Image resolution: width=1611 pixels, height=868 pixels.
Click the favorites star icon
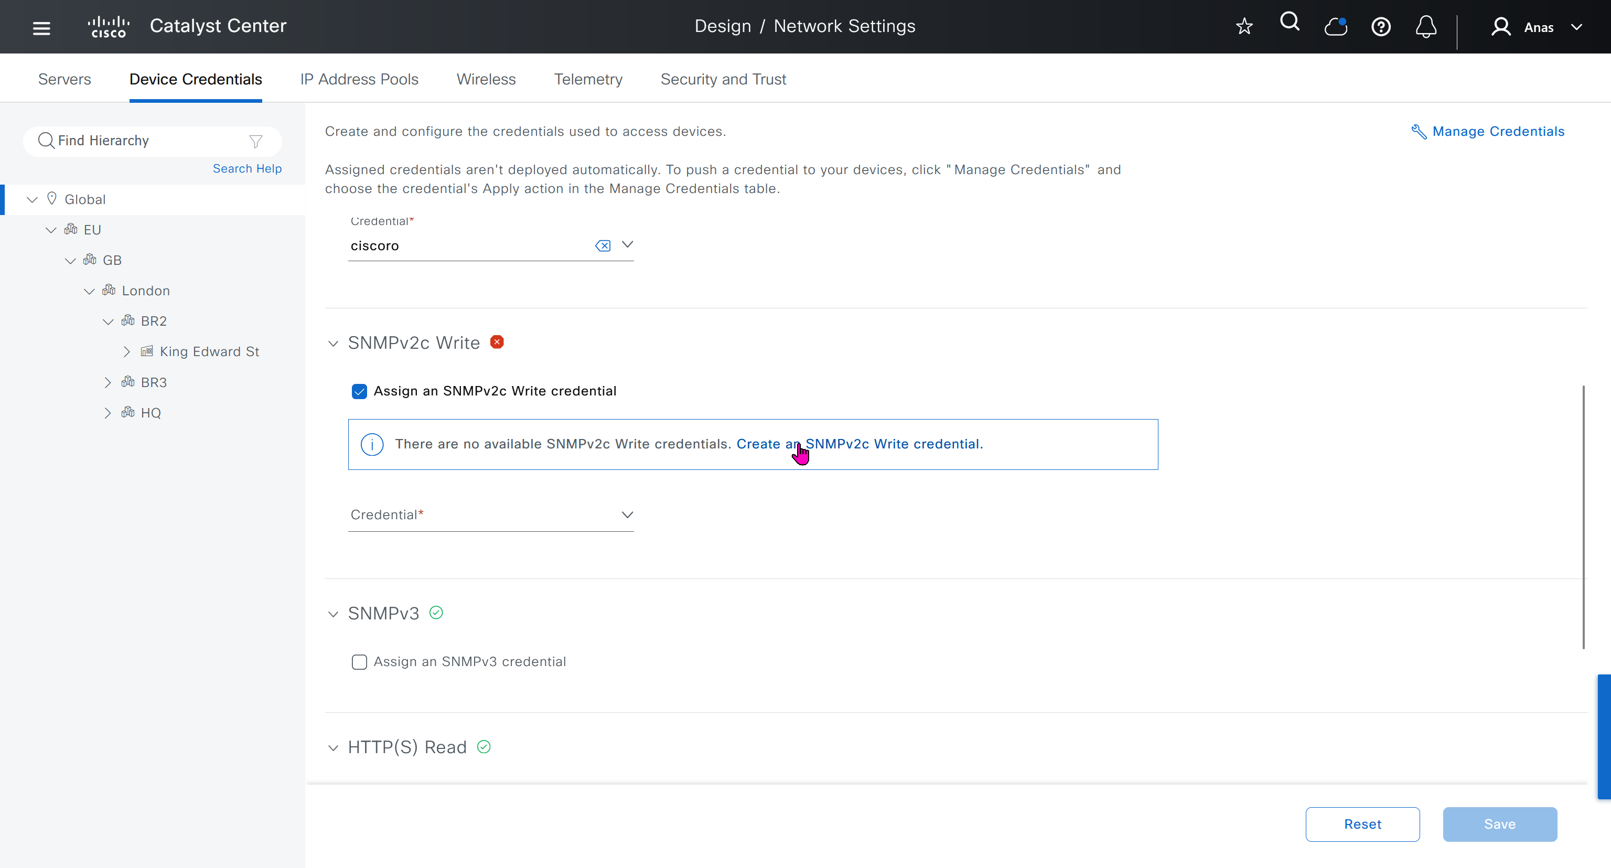(x=1244, y=26)
